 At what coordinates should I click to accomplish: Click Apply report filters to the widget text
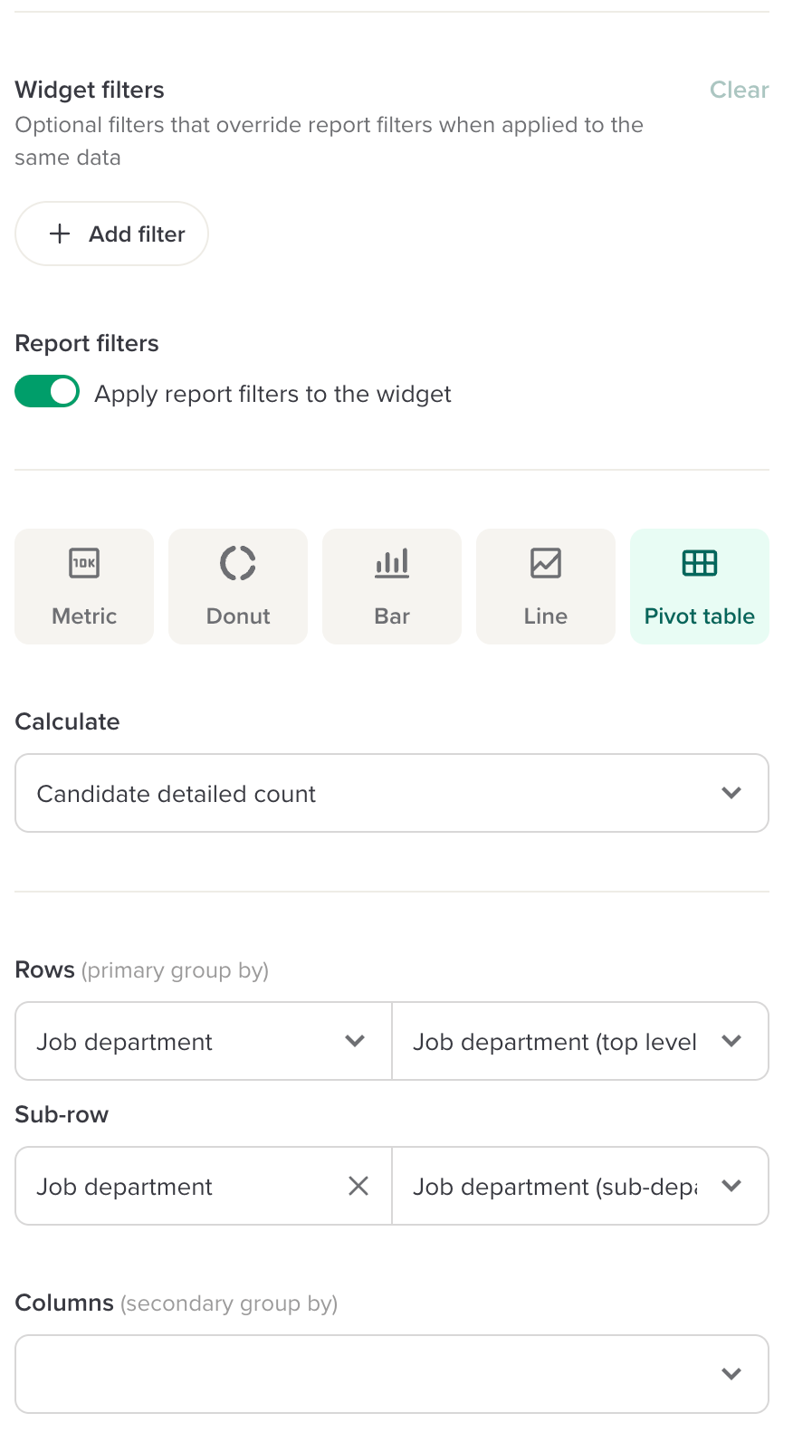pyautogui.click(x=272, y=394)
